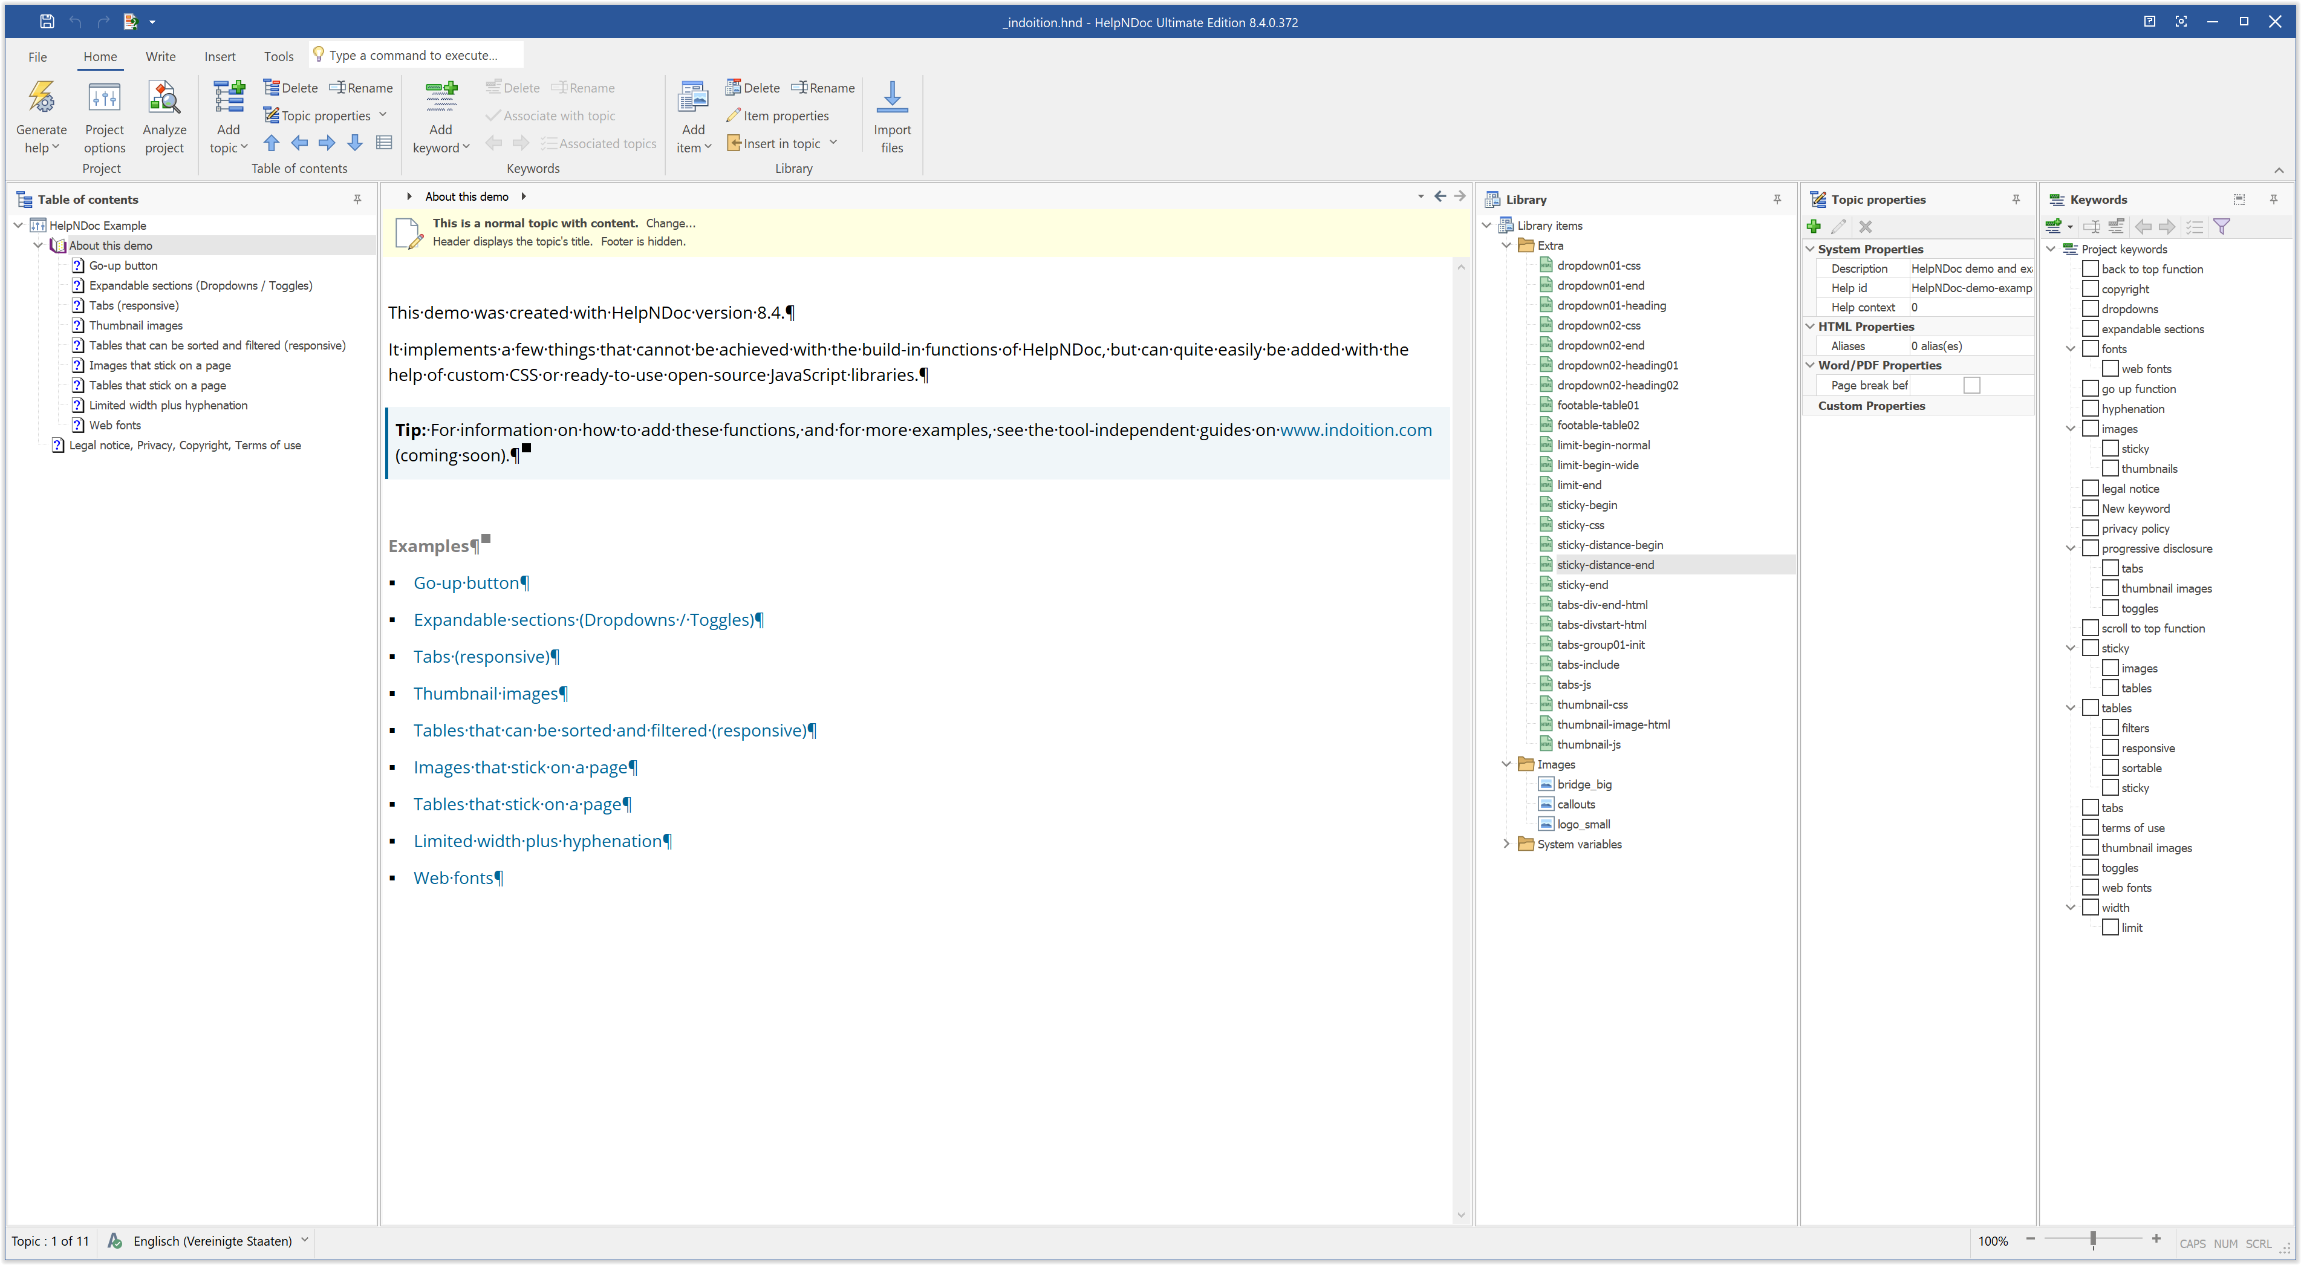Move topic right with blue right arrow
This screenshot has height=1265, width=2301.
tap(327, 143)
